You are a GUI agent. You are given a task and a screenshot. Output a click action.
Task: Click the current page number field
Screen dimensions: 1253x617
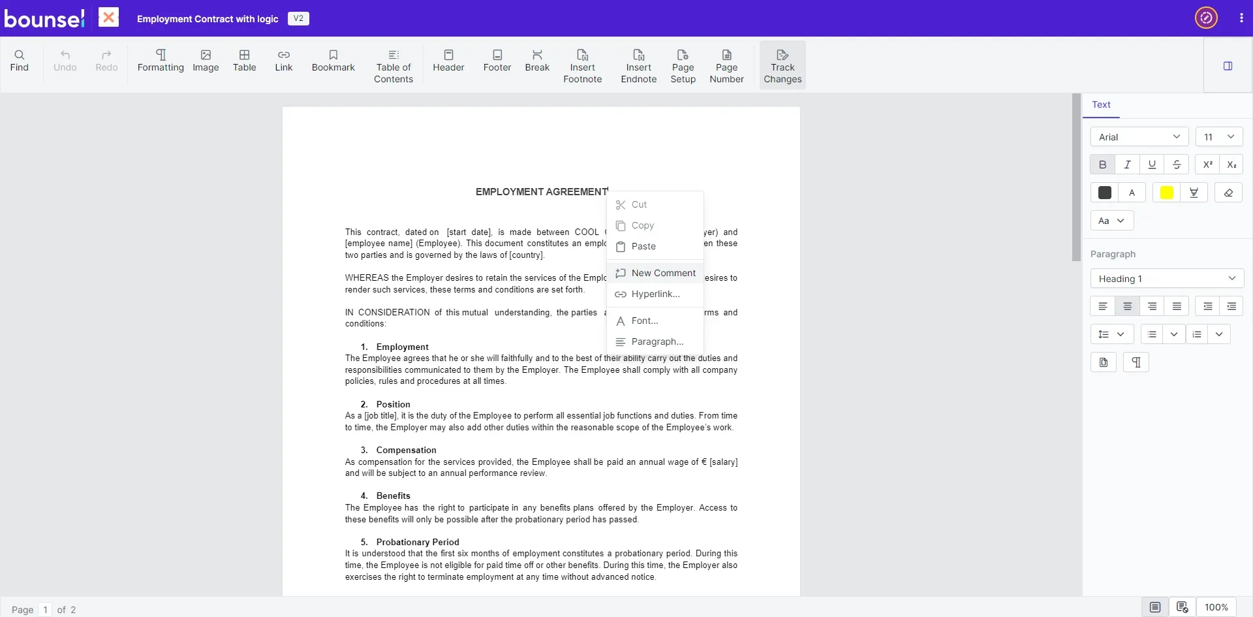pos(45,609)
